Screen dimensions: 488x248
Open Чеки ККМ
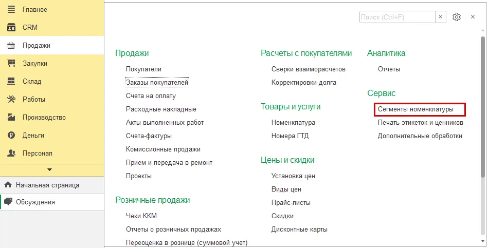point(141,216)
